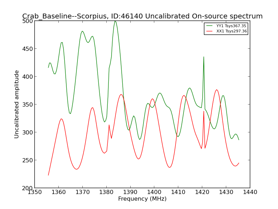Click the green spike peak near 1421 MHz
Viewport: 278px width, 209px height.
pyautogui.click(x=204, y=57)
